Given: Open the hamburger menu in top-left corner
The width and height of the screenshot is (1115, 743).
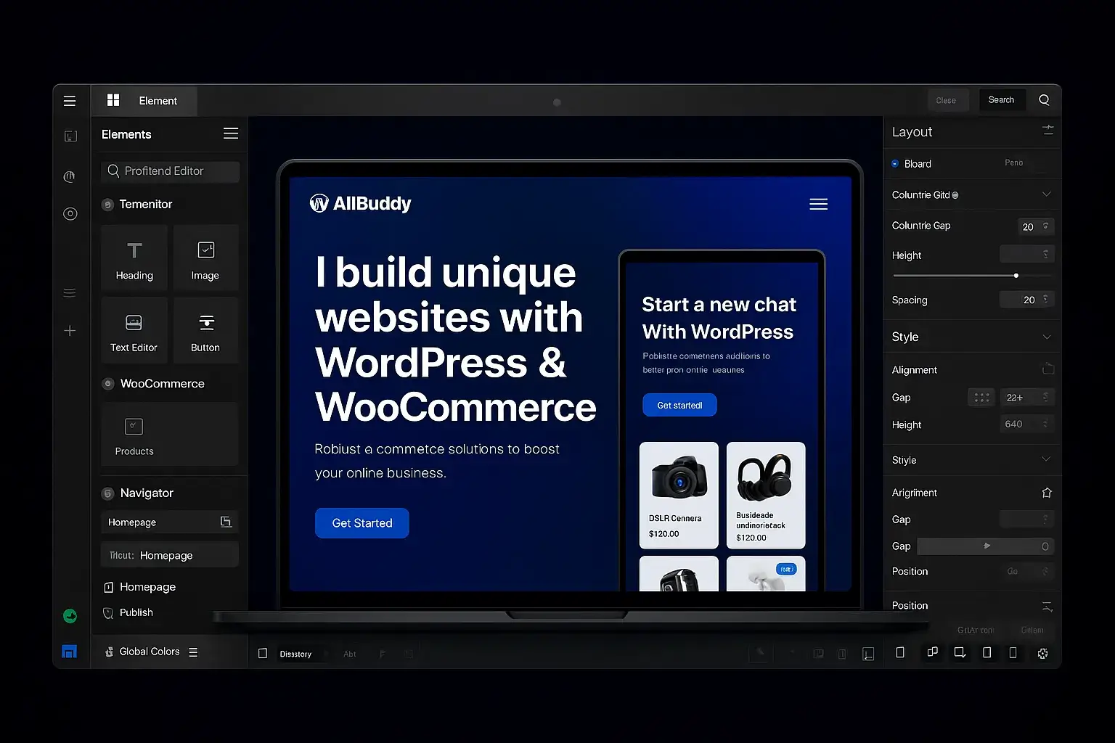Looking at the screenshot, I should click(x=70, y=101).
